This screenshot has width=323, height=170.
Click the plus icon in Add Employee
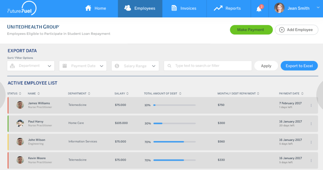[x=282, y=30]
